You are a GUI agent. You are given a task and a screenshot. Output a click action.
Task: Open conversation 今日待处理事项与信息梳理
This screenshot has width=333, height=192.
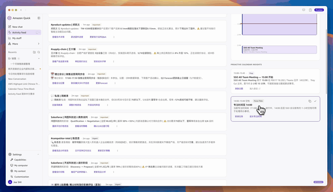[x=21, y=74]
